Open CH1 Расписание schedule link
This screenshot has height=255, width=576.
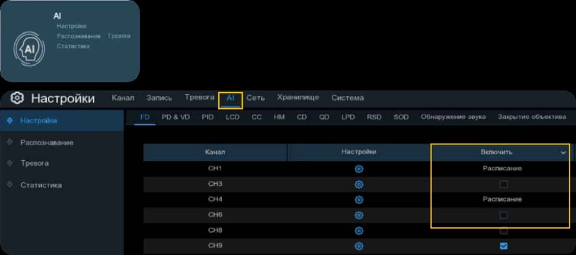click(502, 169)
